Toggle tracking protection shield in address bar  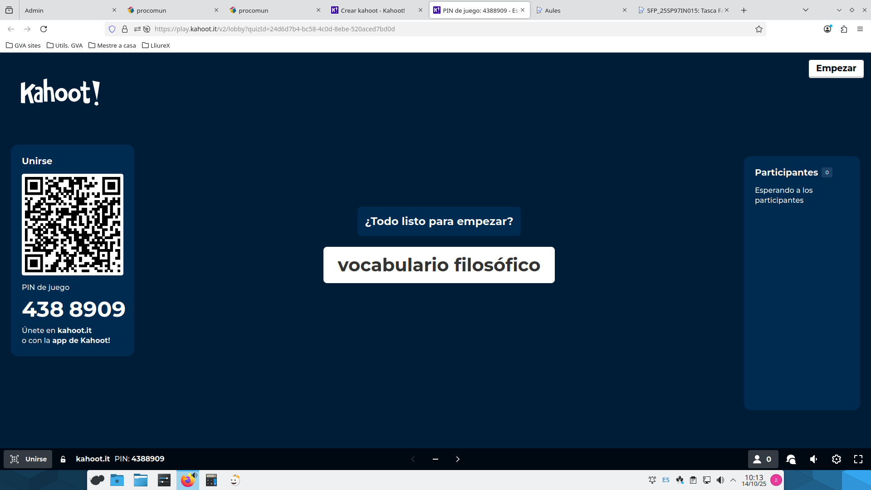(x=112, y=29)
